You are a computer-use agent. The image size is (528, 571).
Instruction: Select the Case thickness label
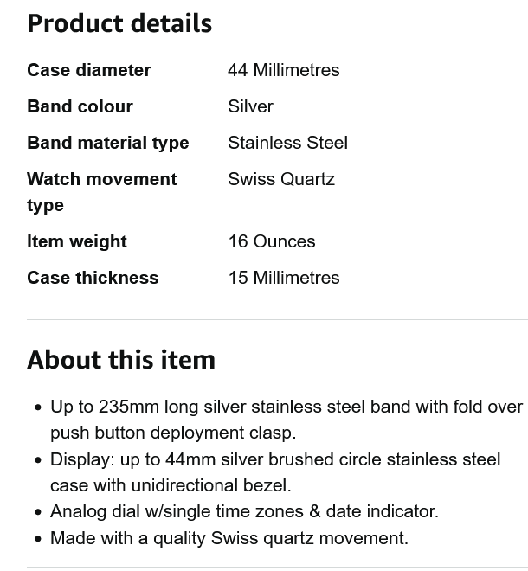93,278
